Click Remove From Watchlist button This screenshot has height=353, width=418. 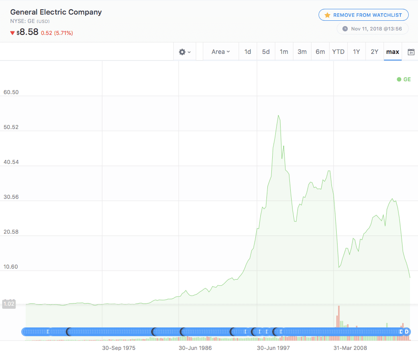click(364, 15)
